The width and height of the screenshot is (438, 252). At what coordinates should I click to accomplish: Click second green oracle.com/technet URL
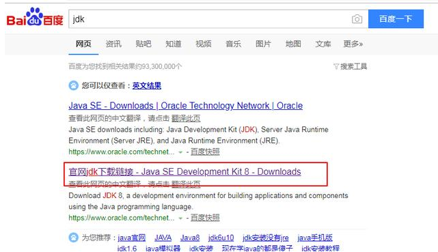tap(122, 218)
